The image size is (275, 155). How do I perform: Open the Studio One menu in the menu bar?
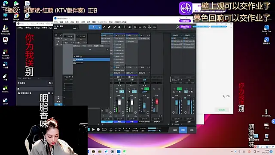click(x=102, y=22)
